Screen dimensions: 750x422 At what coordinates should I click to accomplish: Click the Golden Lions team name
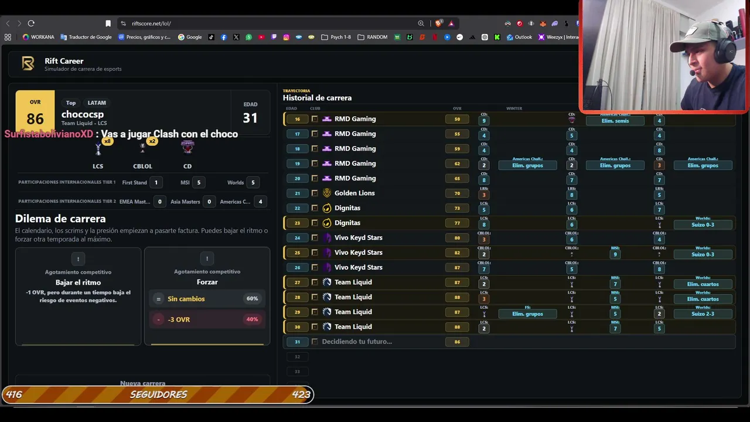354,193
